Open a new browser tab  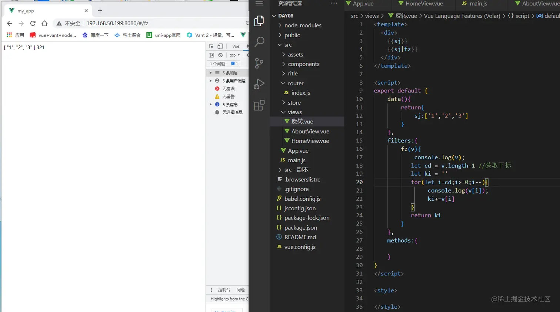pos(100,11)
